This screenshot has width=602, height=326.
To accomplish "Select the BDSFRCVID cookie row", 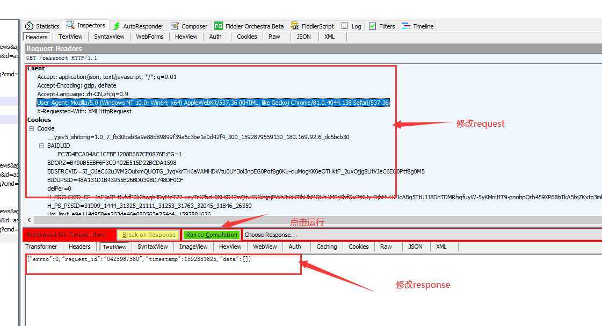I will tap(236, 171).
